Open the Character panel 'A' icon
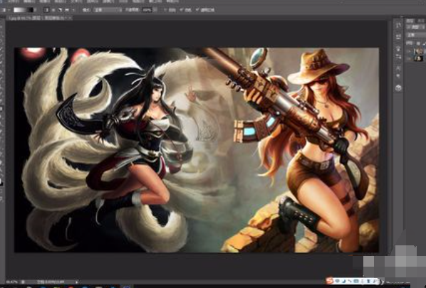 click(x=398, y=68)
